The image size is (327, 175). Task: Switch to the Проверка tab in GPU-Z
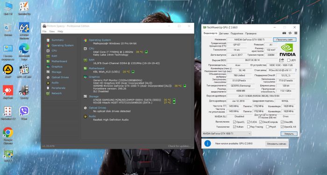point(251,33)
